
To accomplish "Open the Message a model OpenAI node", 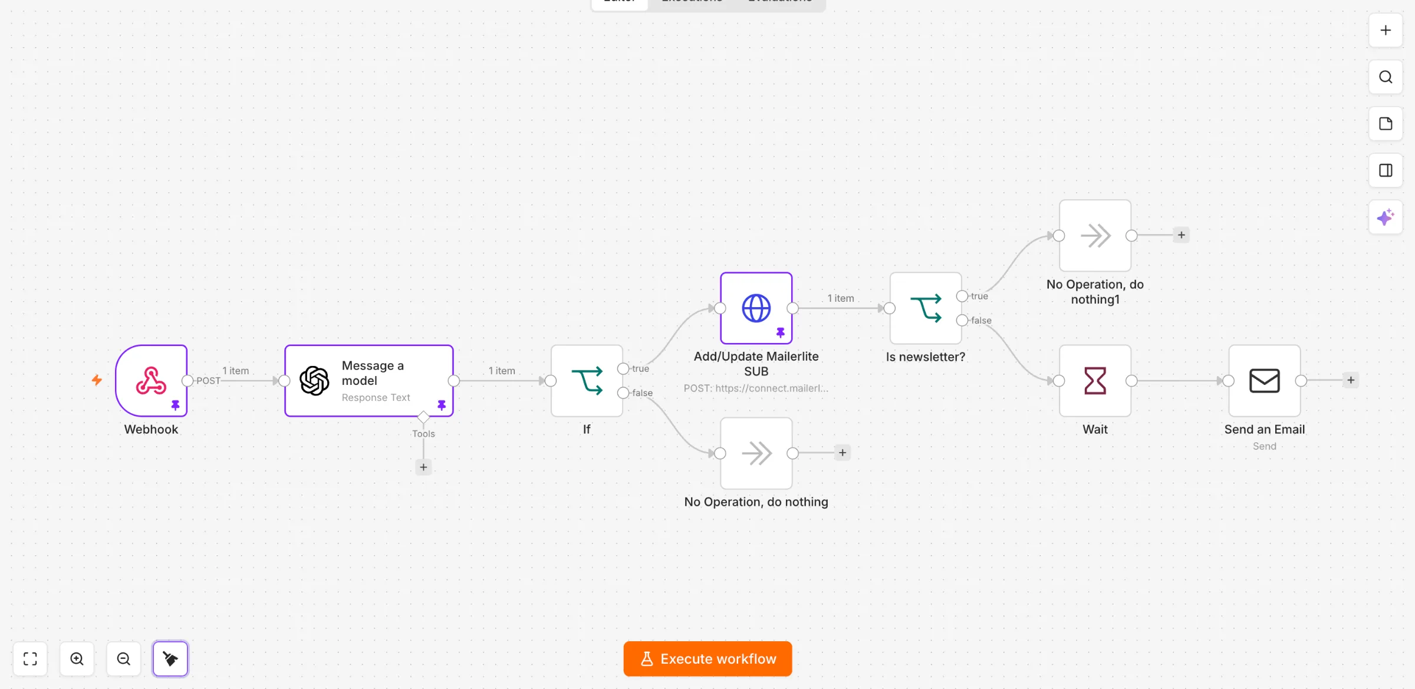I will pos(369,381).
